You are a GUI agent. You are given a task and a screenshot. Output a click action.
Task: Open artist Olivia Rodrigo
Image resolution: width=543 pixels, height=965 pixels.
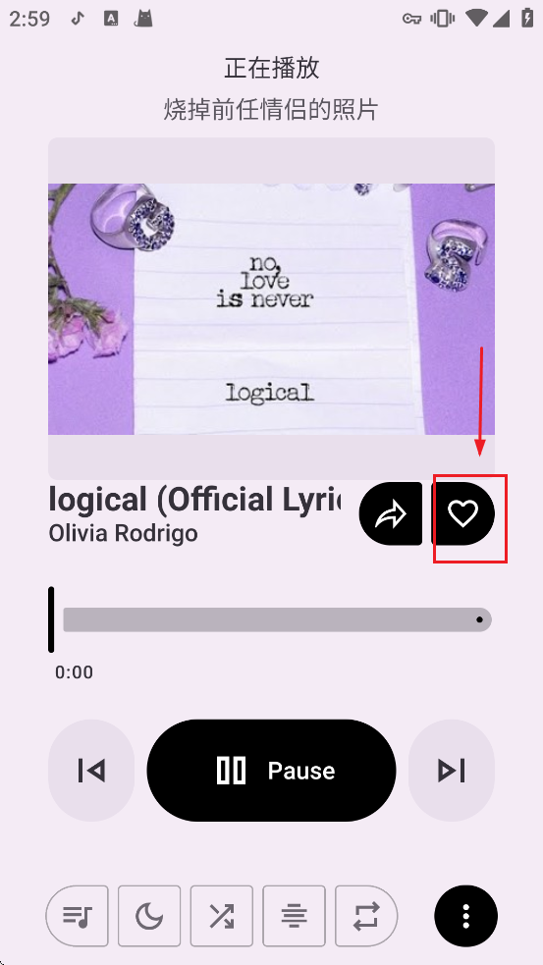tap(123, 533)
